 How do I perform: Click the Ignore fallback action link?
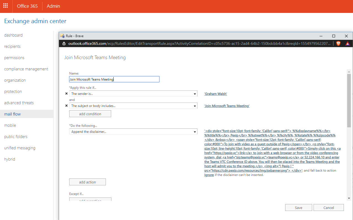coord(209,175)
